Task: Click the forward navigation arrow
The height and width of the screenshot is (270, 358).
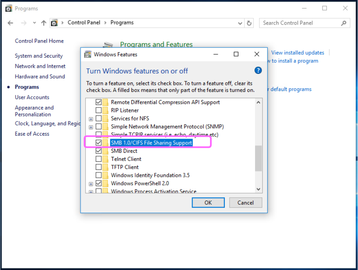Action: tap(24, 23)
